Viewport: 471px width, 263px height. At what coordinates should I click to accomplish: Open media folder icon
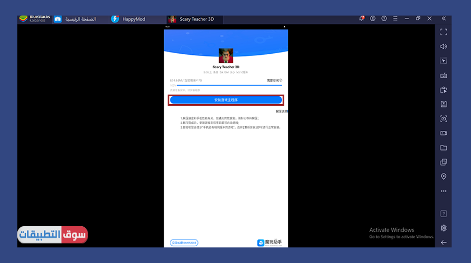coord(444,148)
